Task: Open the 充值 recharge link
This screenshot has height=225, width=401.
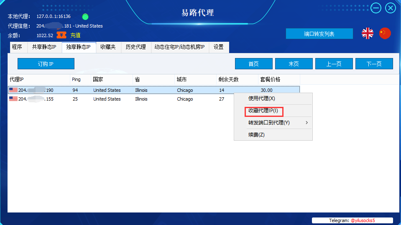Action: [75, 35]
